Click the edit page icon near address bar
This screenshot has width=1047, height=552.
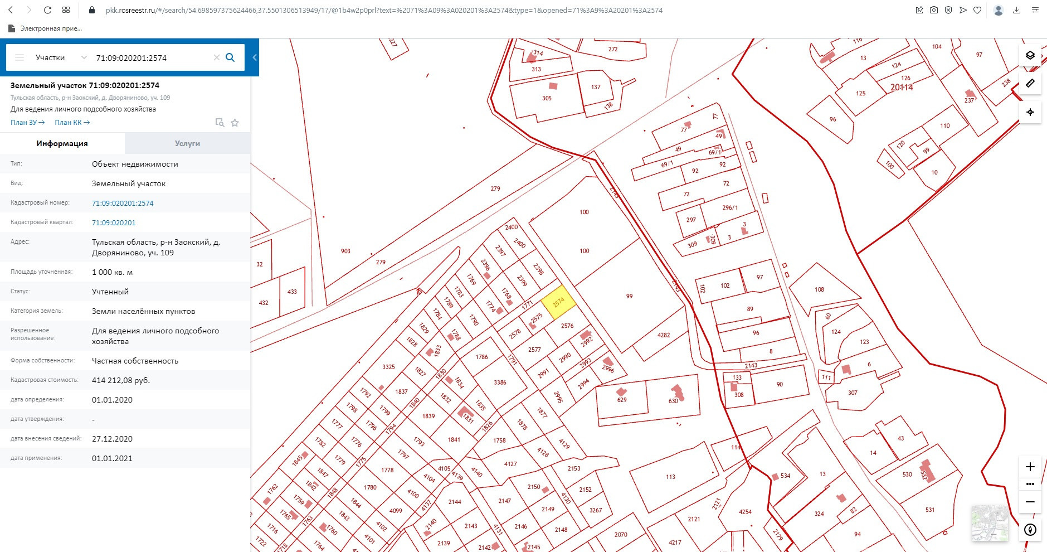click(x=919, y=10)
